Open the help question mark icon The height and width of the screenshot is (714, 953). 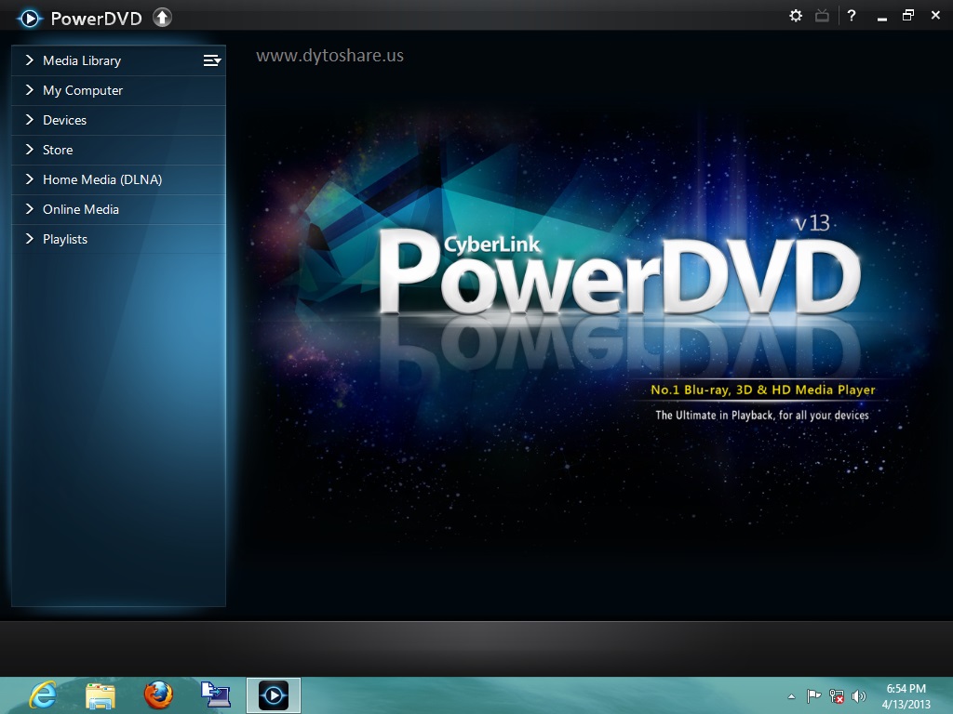pos(851,16)
